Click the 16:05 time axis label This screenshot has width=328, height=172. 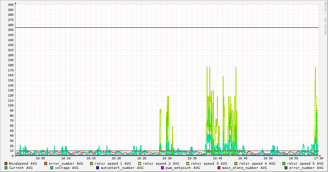[x=40, y=158]
